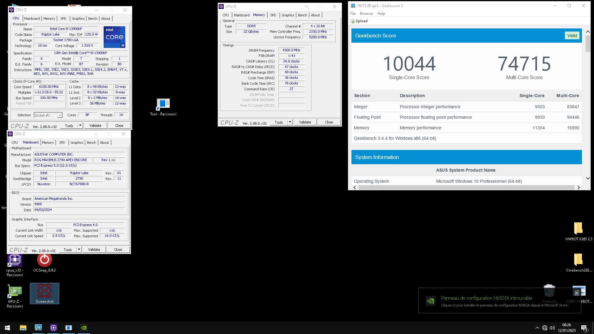Viewport: 594px width, 334px height.
Task: Click the Valid badge on Geekbench Score
Action: click(572, 36)
